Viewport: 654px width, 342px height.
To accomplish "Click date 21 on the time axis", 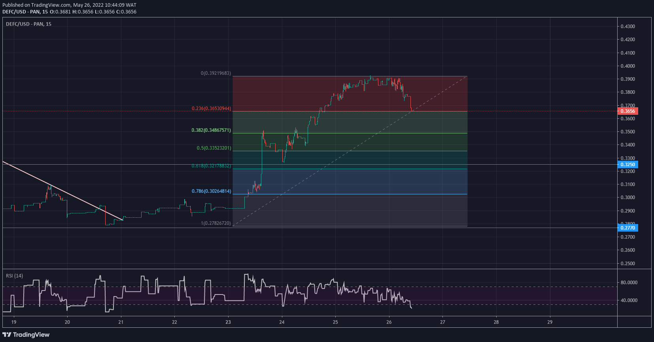I will [x=121, y=322].
